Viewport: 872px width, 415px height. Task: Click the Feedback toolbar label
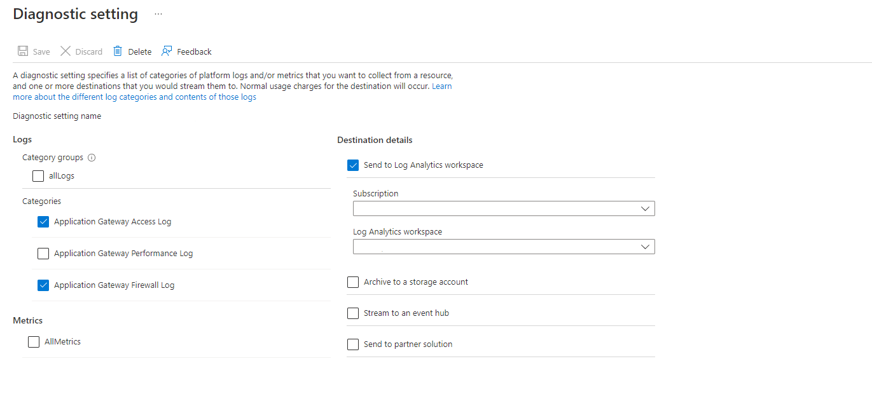point(194,52)
